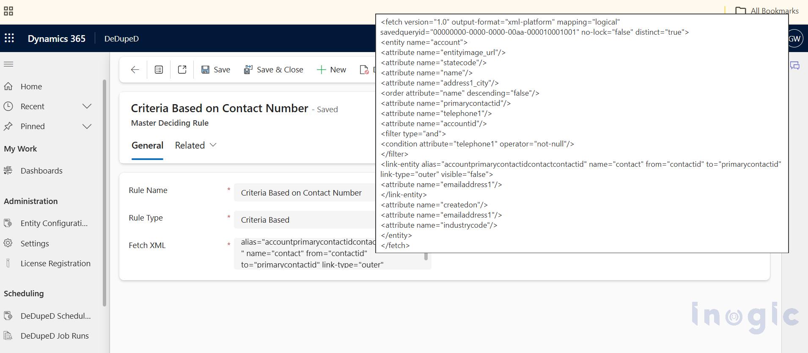Viewport: 808px width, 353px height.
Task: Open record in new window icon
Action: tap(182, 70)
